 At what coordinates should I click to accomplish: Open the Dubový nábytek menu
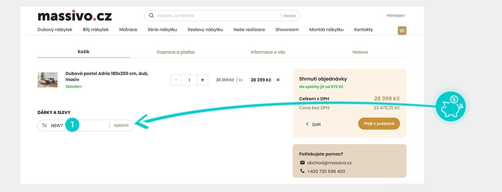coord(55,30)
